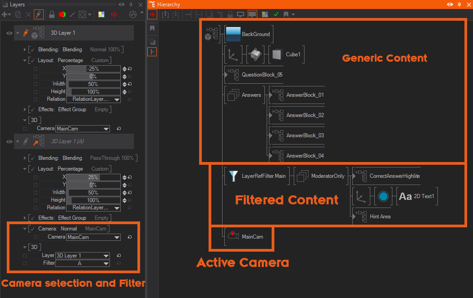Viewport: 473px width, 298px height.
Task: Select the AnswerBlock_02 node in hierarchy
Action: [x=305, y=115]
